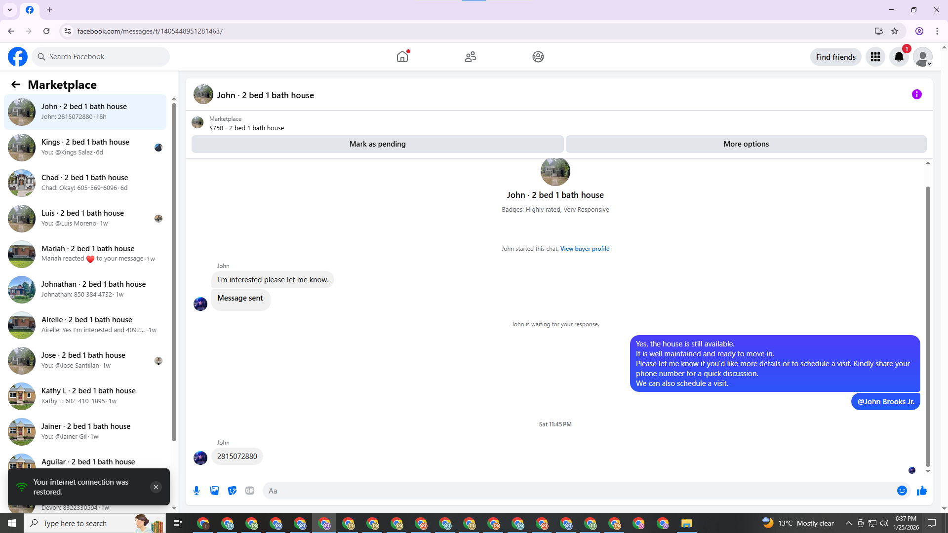Open the Chrome profile icon
The image size is (948, 533).
click(x=919, y=31)
